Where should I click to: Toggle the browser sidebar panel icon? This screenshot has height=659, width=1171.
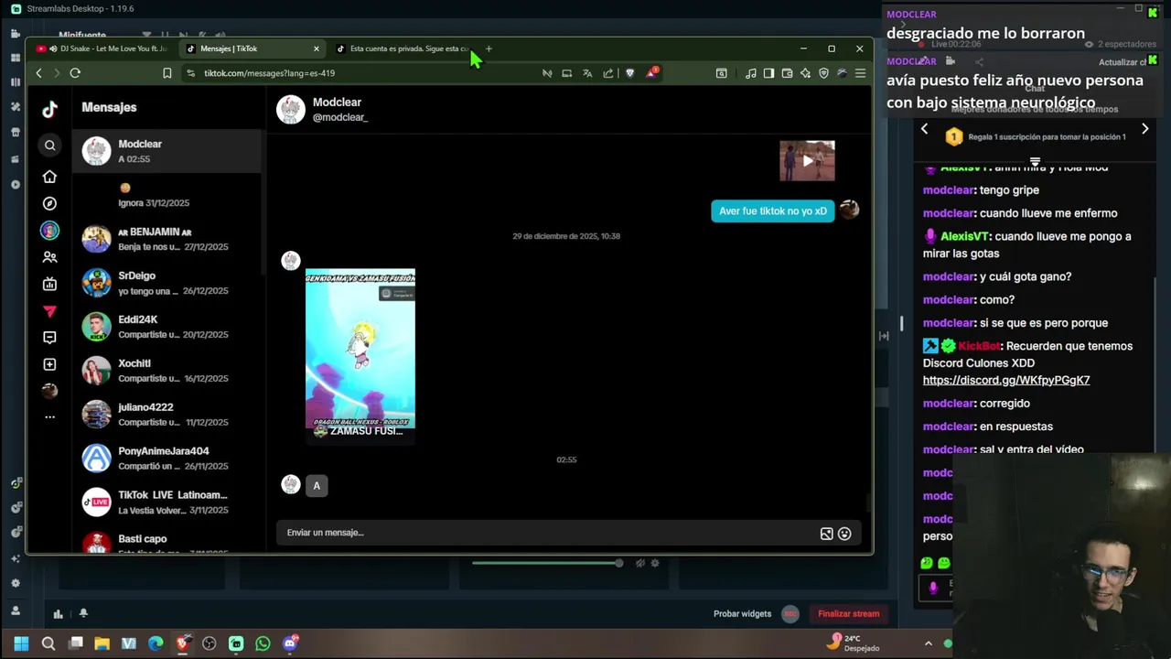(x=768, y=73)
